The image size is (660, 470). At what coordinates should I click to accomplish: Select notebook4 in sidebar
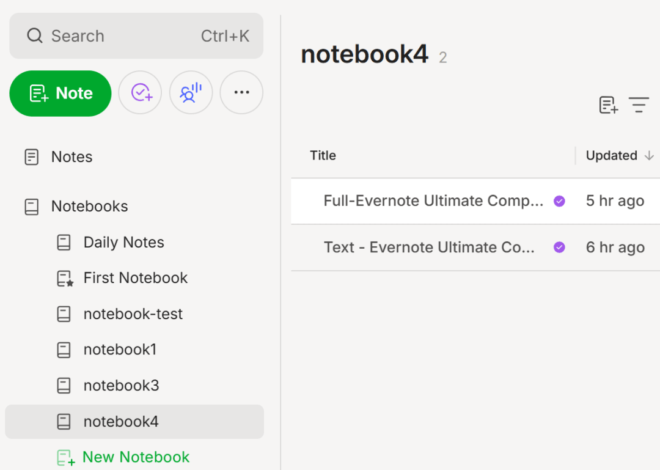point(134,422)
